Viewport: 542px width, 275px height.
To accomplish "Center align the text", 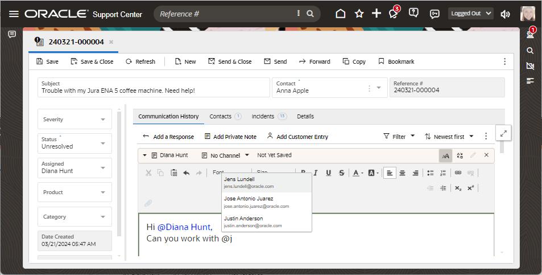I will (x=402, y=173).
